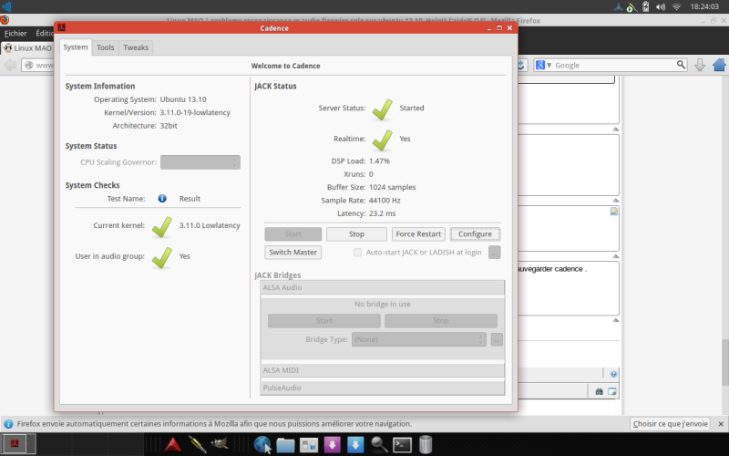This screenshot has width=729, height=456.
Task: Open the Bridge Type dropdown
Action: tap(419, 339)
